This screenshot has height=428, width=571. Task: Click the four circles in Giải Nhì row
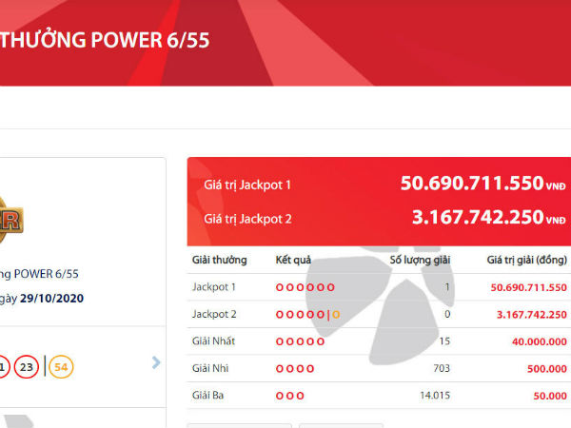[x=295, y=368]
